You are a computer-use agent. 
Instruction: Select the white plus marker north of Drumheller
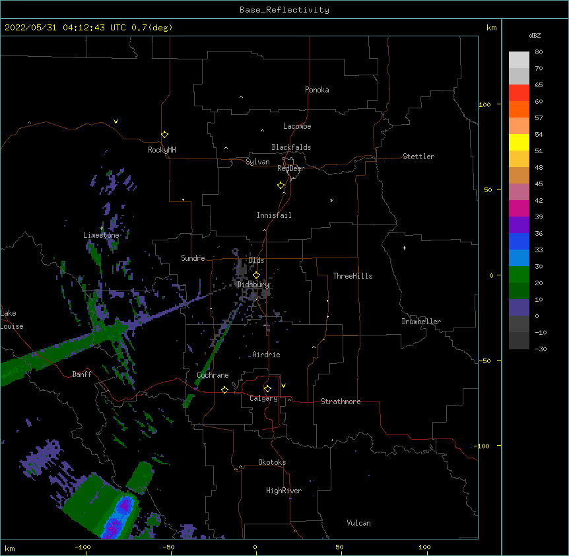point(404,248)
